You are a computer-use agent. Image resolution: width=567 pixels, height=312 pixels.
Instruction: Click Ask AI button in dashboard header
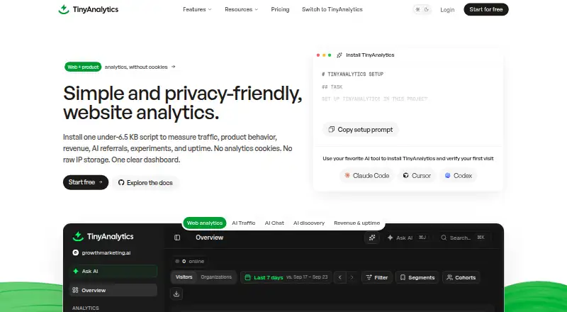408,238
